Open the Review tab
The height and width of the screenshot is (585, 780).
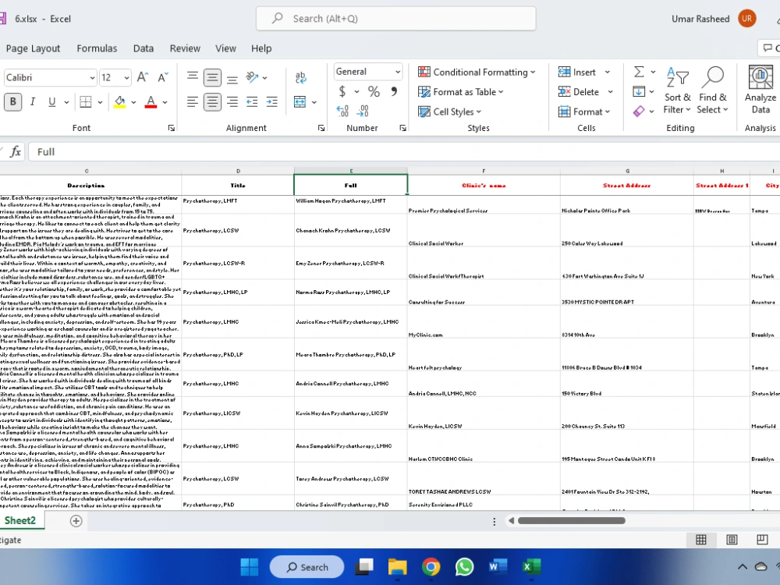(x=185, y=48)
